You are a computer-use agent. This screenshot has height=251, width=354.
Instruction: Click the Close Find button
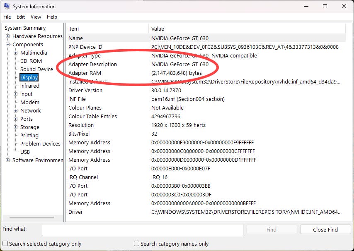pos(325,229)
